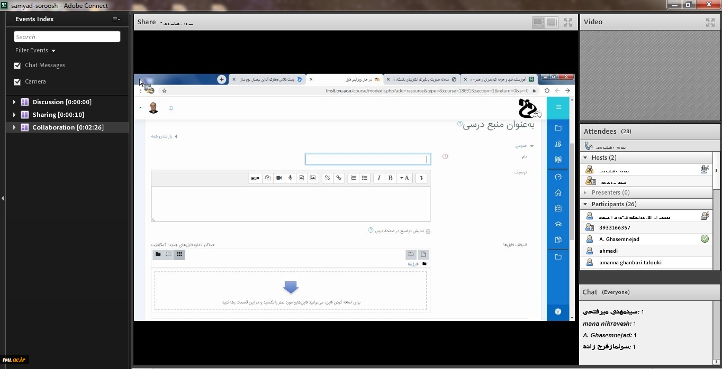Open the Events Index panel options menu
Image resolution: width=722 pixels, height=369 pixels.
click(116, 19)
